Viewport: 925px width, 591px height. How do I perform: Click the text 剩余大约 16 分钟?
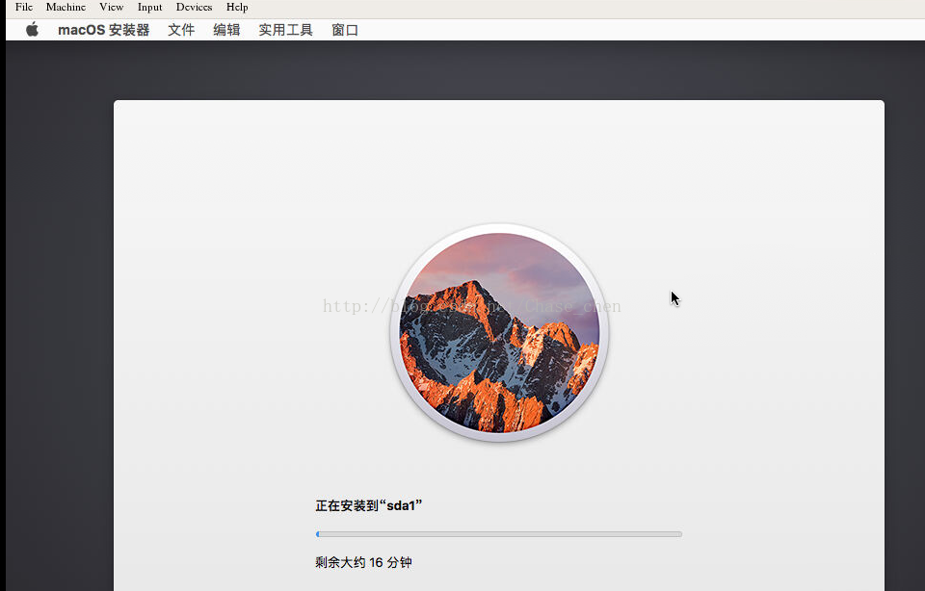363,562
